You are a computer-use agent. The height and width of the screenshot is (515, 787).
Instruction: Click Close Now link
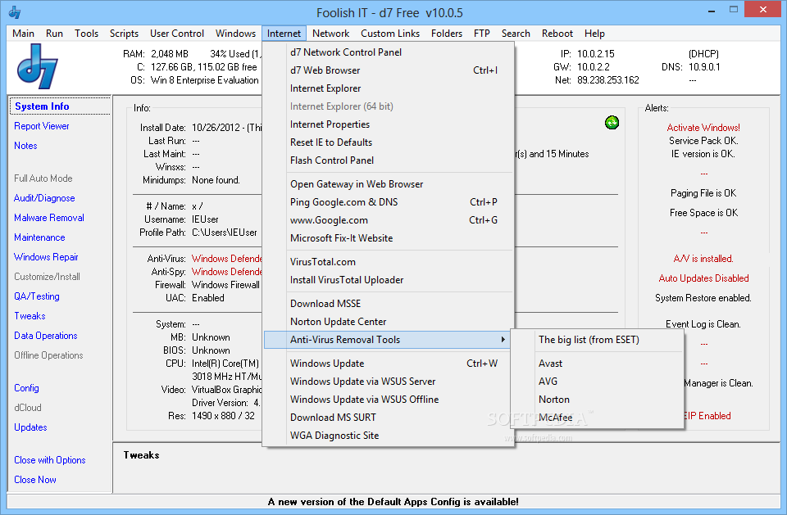tap(35, 480)
